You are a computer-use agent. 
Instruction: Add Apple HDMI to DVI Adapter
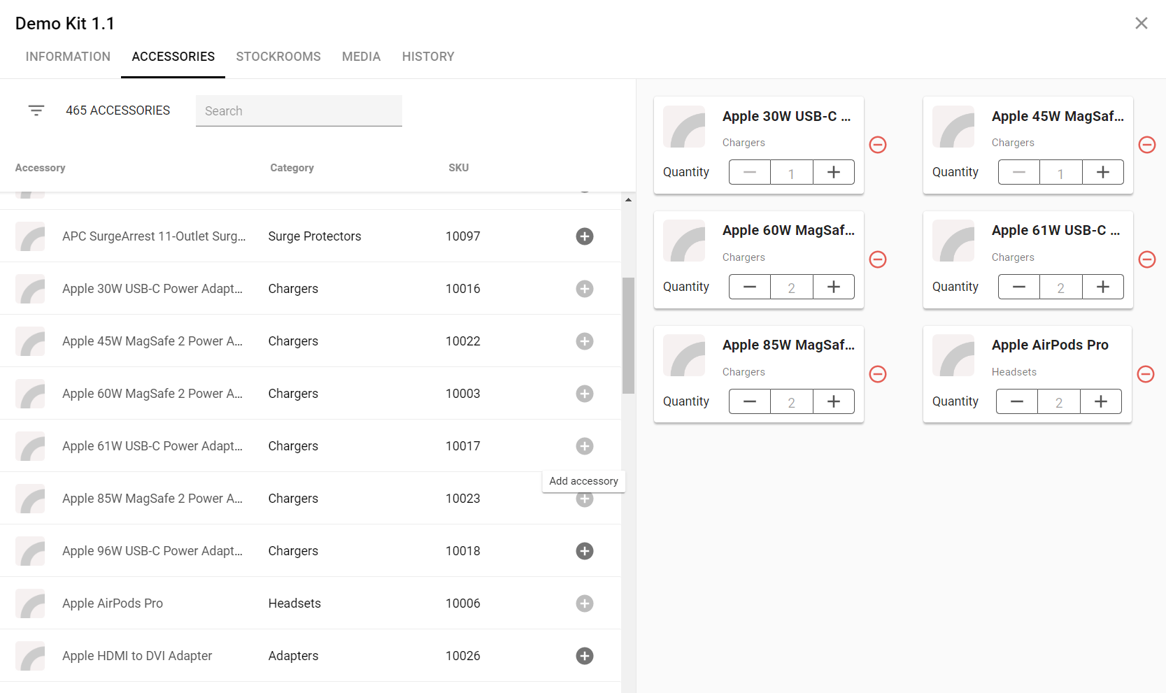coord(584,656)
